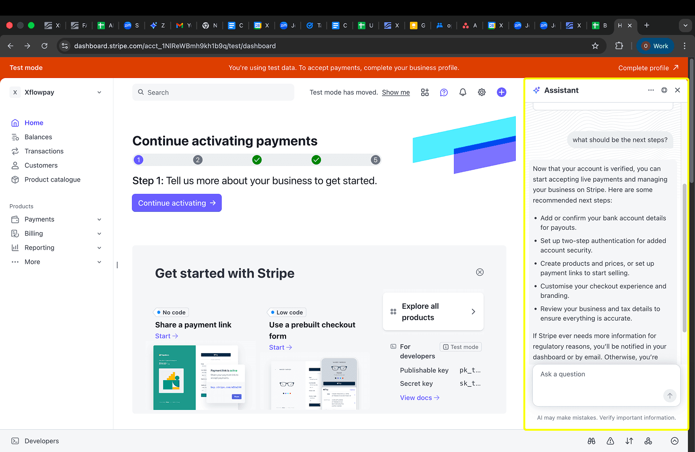Open a new browser tab

[x=647, y=26]
